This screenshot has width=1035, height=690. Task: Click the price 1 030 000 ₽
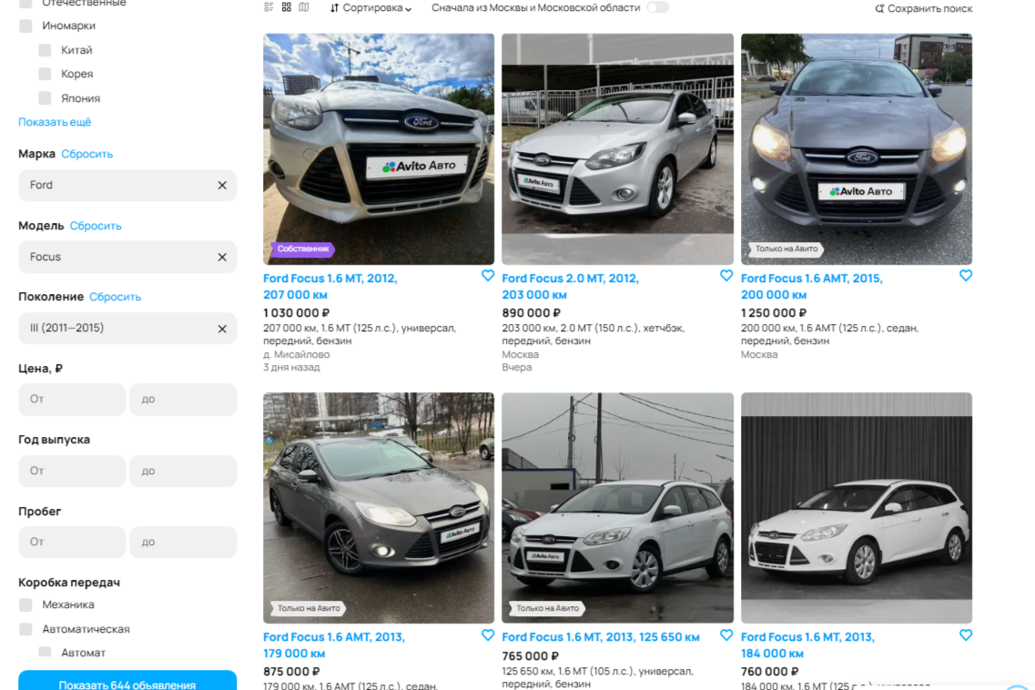[x=297, y=313]
